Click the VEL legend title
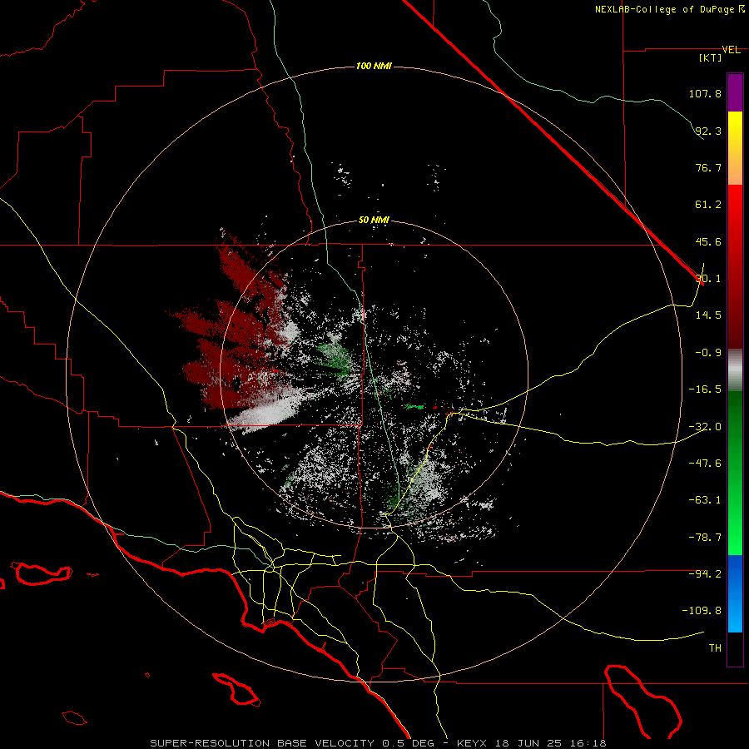 (732, 50)
